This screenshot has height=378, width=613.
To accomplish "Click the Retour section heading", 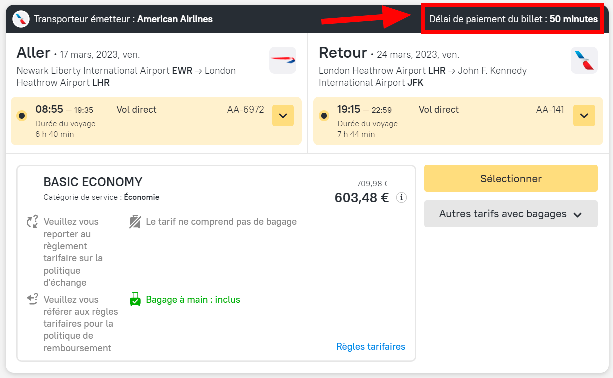I will tap(342, 53).
